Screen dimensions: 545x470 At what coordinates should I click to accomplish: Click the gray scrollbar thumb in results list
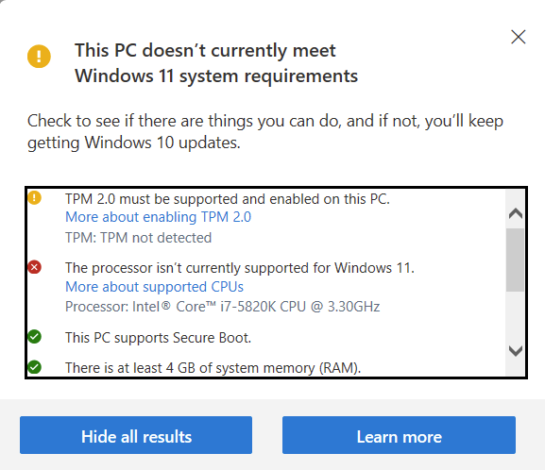click(x=515, y=260)
